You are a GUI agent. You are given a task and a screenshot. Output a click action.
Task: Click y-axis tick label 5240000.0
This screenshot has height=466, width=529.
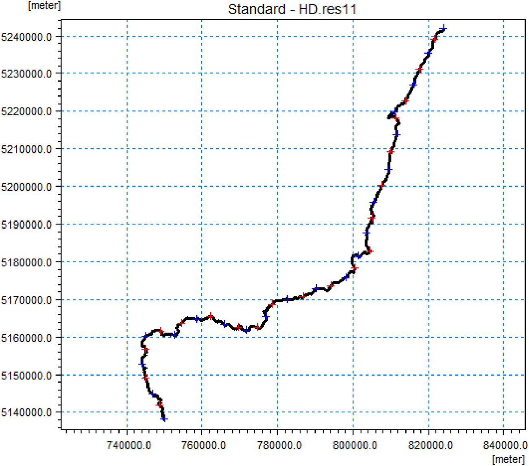coord(27,37)
